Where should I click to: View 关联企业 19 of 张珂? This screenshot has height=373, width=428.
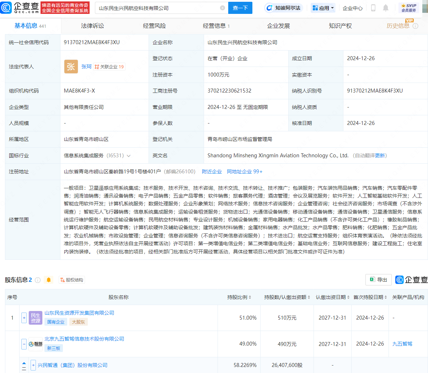(x=109, y=67)
